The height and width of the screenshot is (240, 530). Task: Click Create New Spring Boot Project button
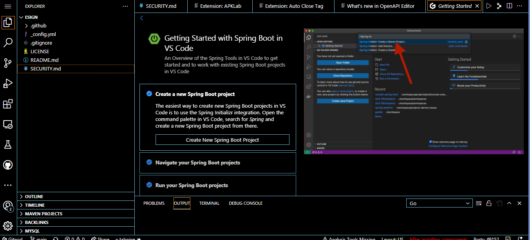[x=222, y=140]
